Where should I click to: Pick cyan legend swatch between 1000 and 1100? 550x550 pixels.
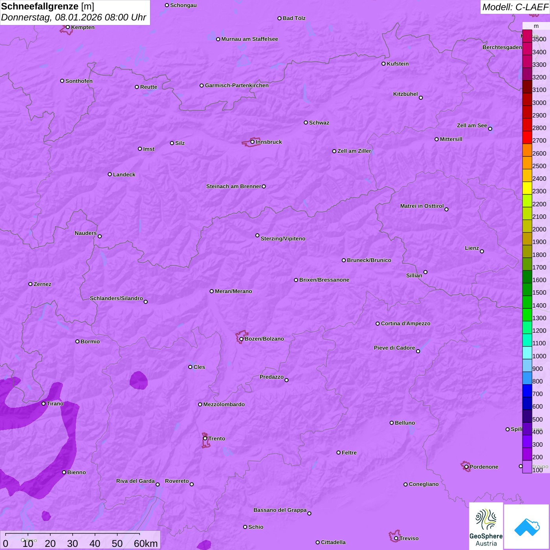527,353
